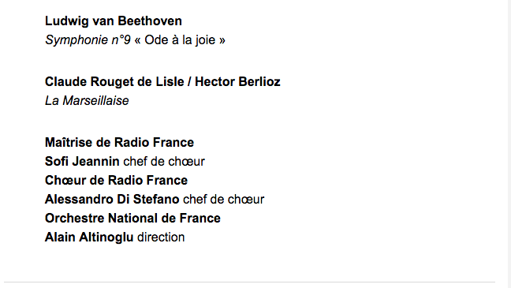Click the Orchestre National de France line
The height and width of the screenshot is (288, 511).
pos(132,219)
